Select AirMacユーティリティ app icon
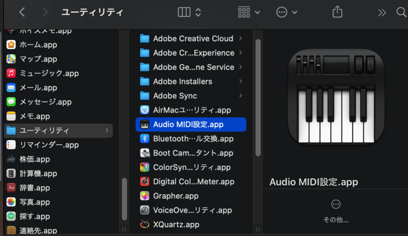408x236 pixels. (145, 110)
